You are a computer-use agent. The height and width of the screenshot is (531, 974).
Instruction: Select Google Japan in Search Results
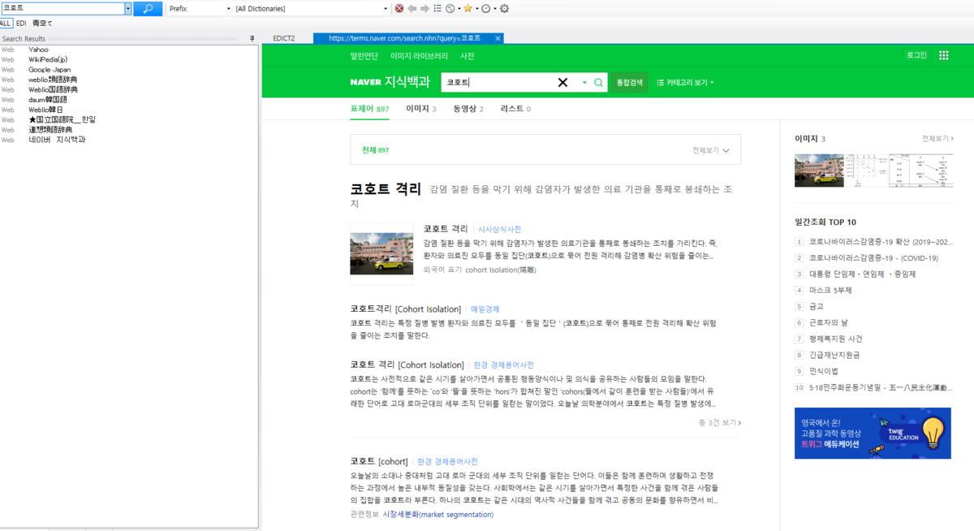pos(50,70)
